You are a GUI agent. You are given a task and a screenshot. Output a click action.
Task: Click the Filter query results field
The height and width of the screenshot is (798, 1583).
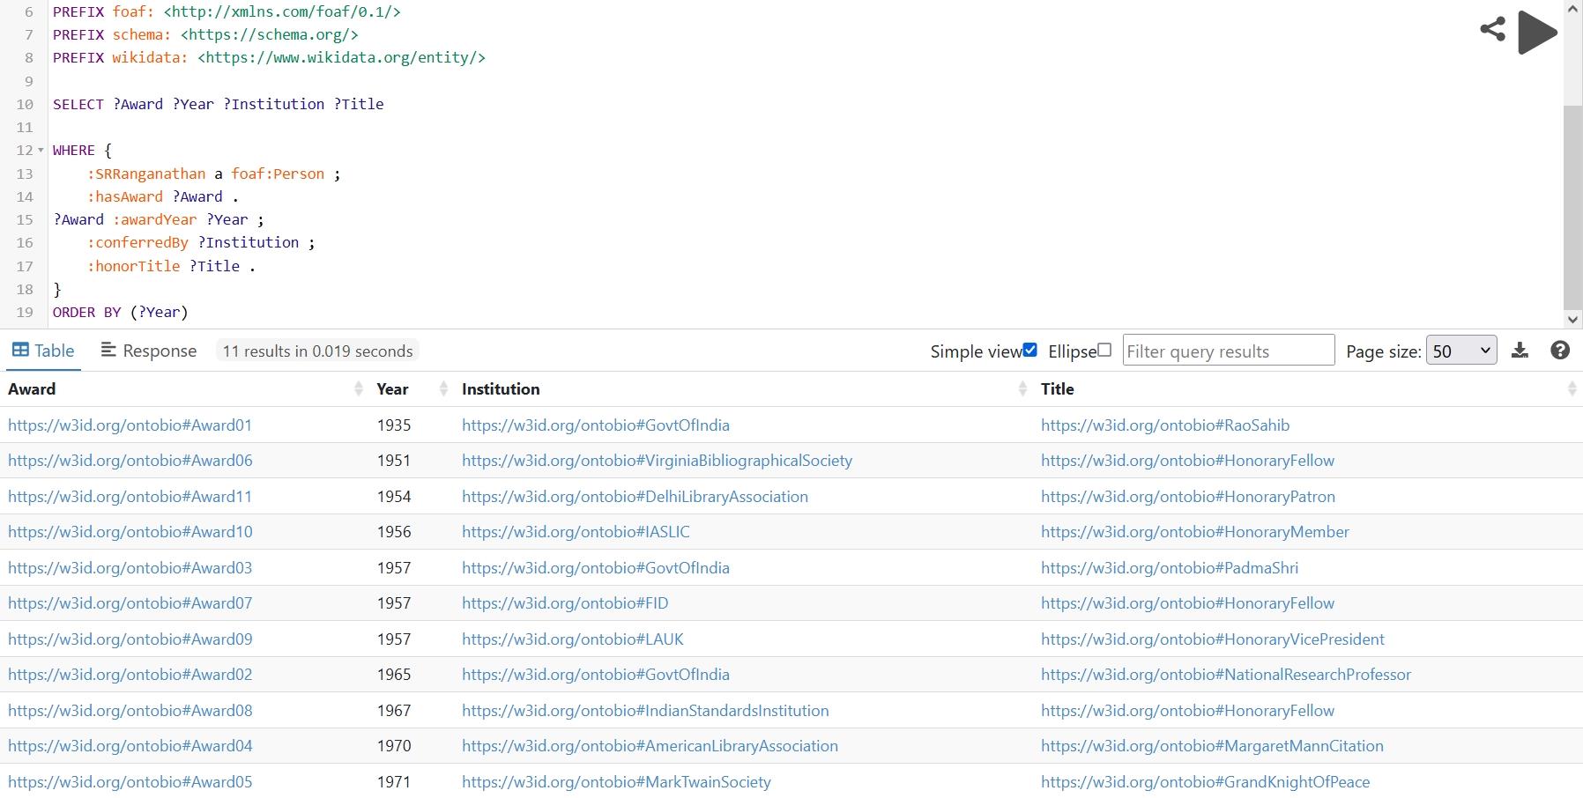[1228, 351]
